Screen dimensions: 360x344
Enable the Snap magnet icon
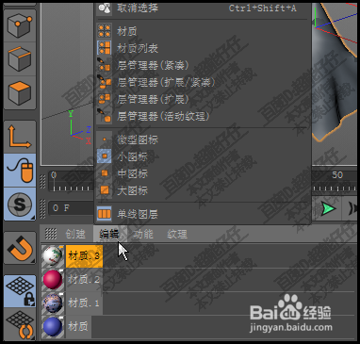coord(20,248)
